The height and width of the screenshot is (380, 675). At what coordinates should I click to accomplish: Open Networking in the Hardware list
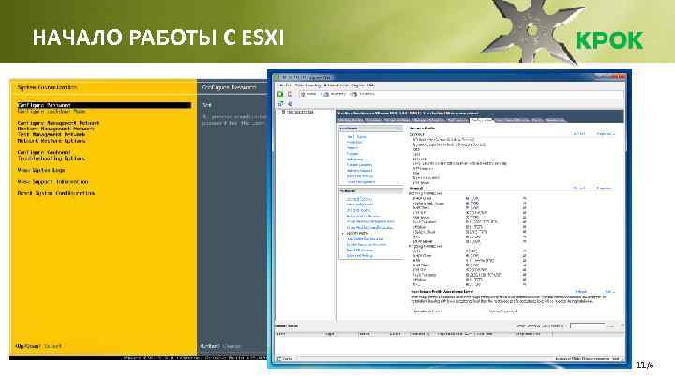(x=354, y=159)
